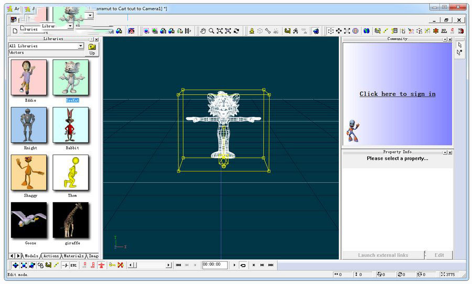Select the hand Move view tool
Image resolution: width=472 pixels, height=284 pixels.
pos(203,31)
